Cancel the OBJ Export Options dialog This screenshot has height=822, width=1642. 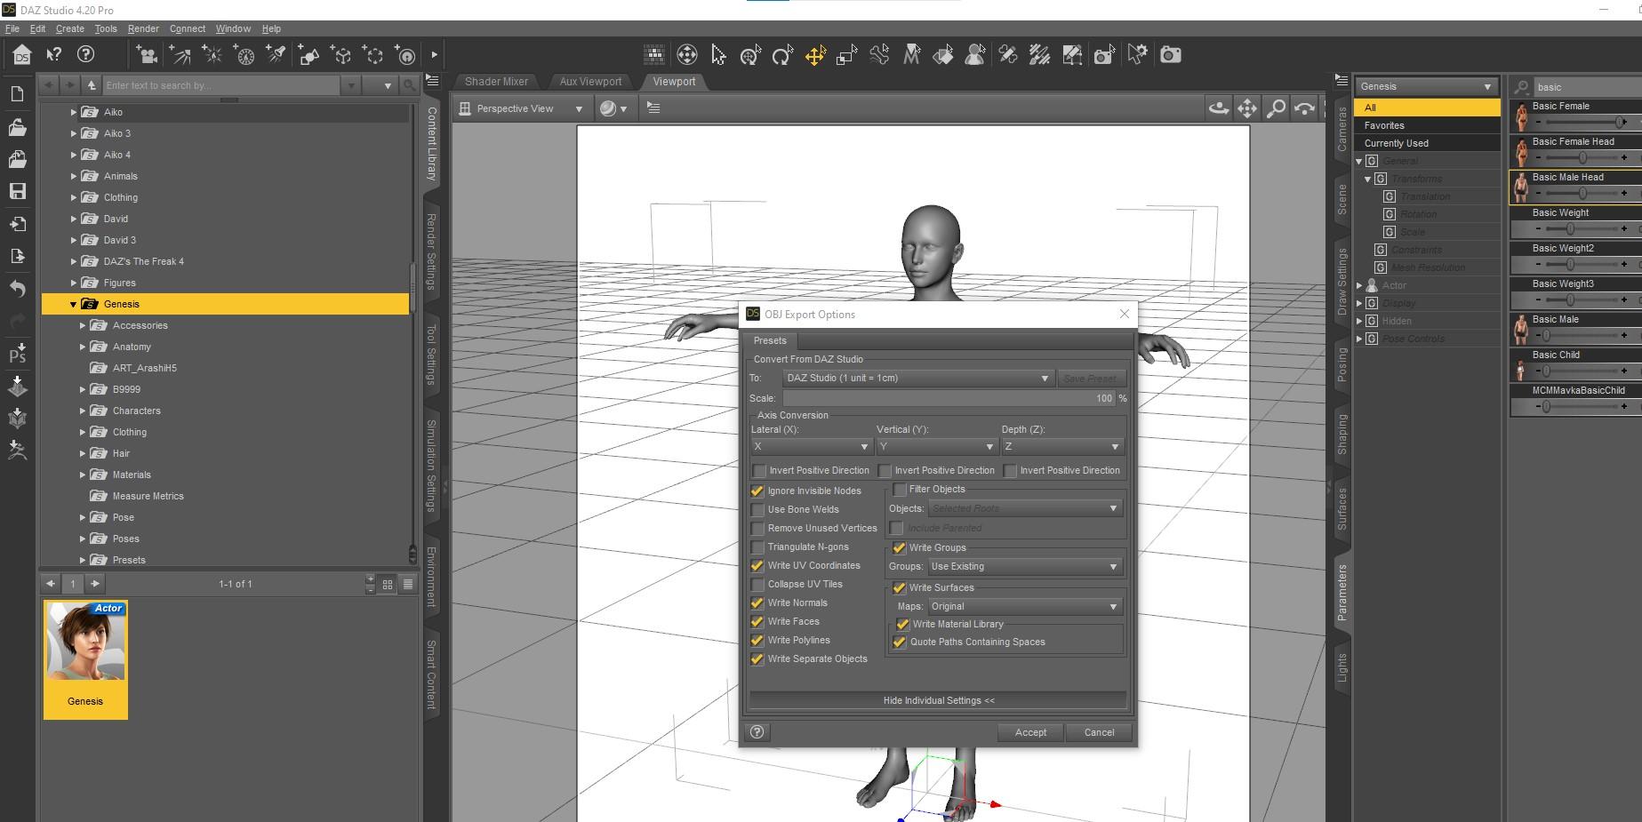(x=1099, y=732)
